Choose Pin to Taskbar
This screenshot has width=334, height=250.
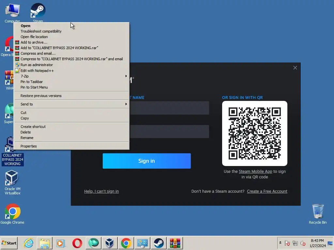[x=71, y=82]
